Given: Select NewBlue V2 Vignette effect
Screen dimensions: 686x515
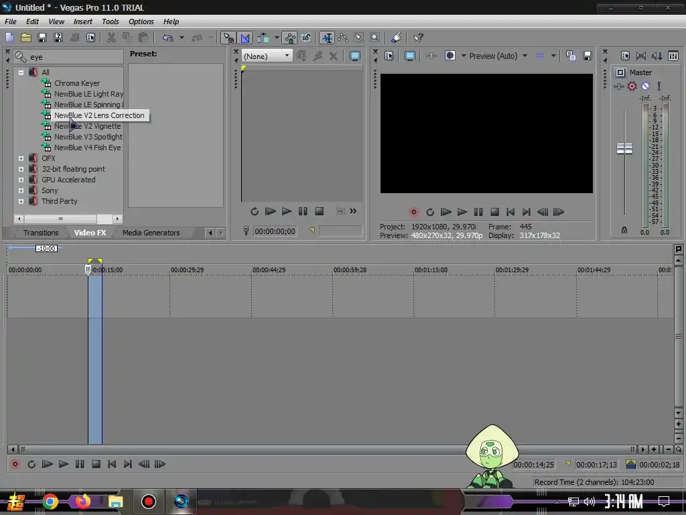Looking at the screenshot, I should point(88,126).
